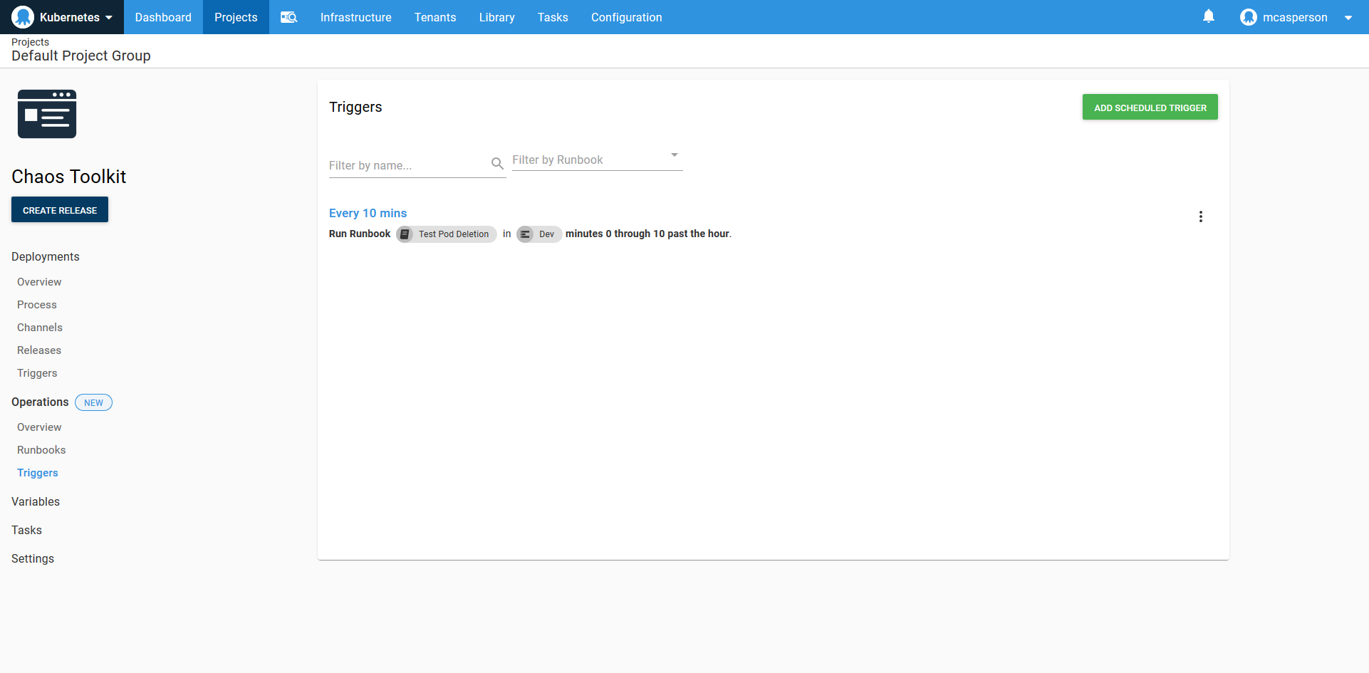The height and width of the screenshot is (673, 1369).
Task: Click the search icon in top navigation
Action: pyautogui.click(x=288, y=17)
